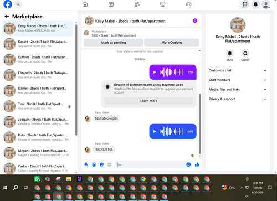This screenshot has height=201, width=277.
Task: Expand the Privacy & support section
Action: pyautogui.click(x=238, y=99)
